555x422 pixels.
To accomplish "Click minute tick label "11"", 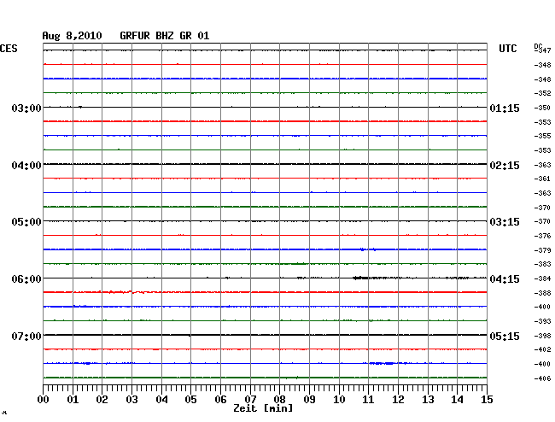I will [x=368, y=400].
